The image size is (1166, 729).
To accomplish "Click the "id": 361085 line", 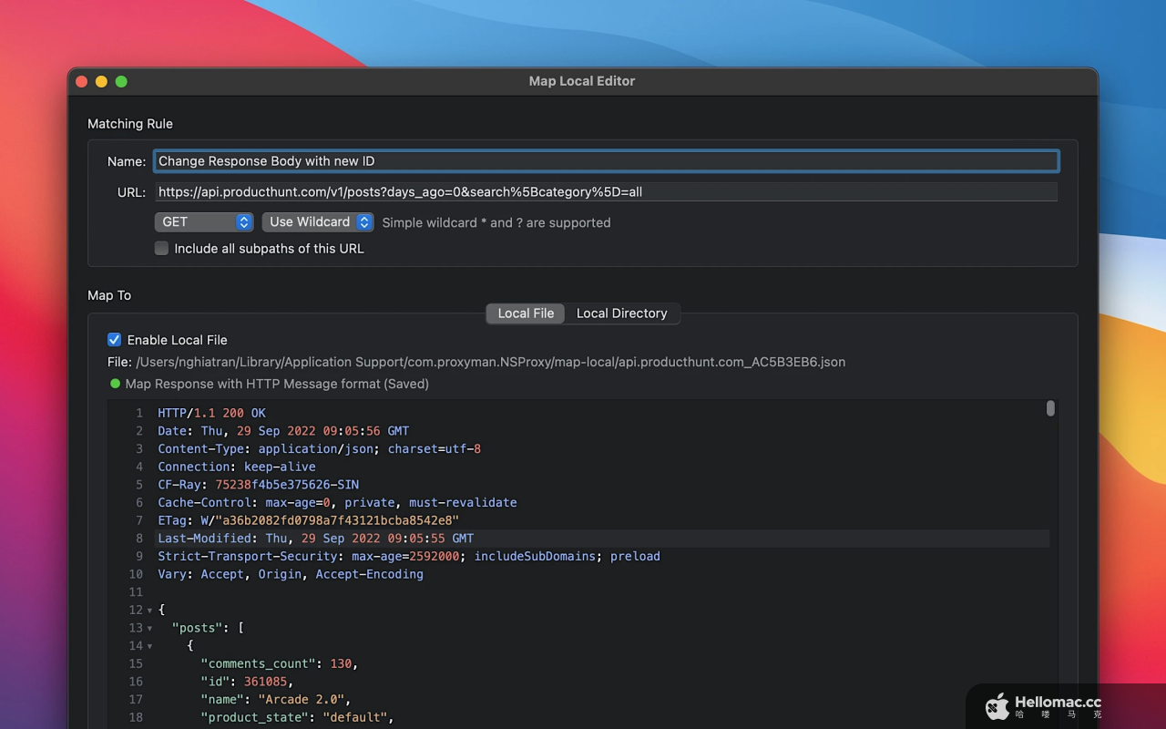I will (x=247, y=682).
